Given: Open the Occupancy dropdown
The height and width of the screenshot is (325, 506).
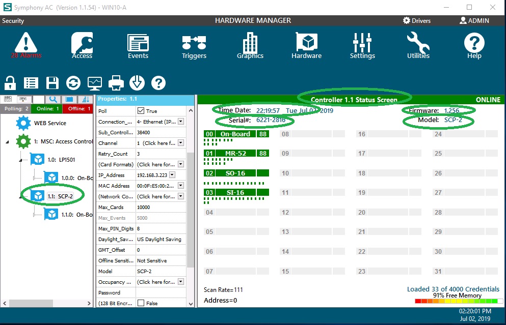Looking at the screenshot, I should coord(181,282).
